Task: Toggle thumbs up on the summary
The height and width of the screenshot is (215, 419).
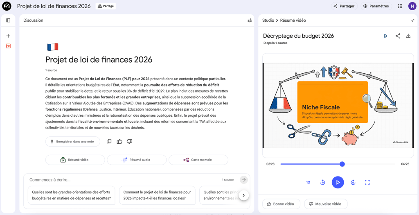Action: [x=119, y=142]
